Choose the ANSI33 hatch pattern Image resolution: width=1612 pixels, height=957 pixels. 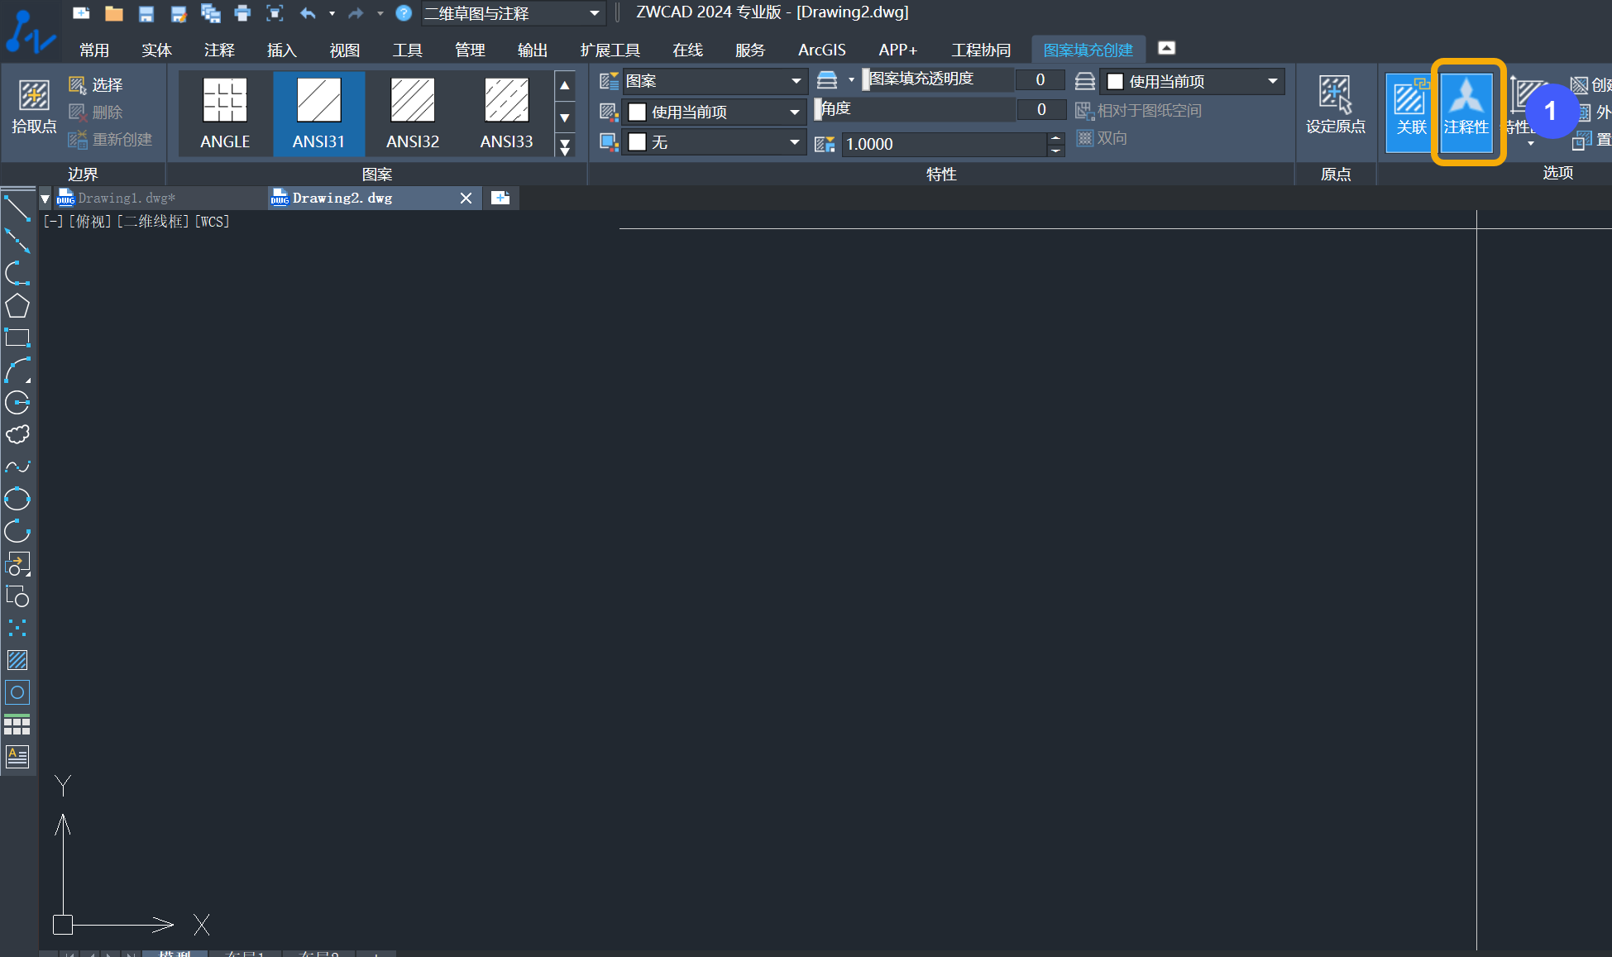[x=506, y=113]
